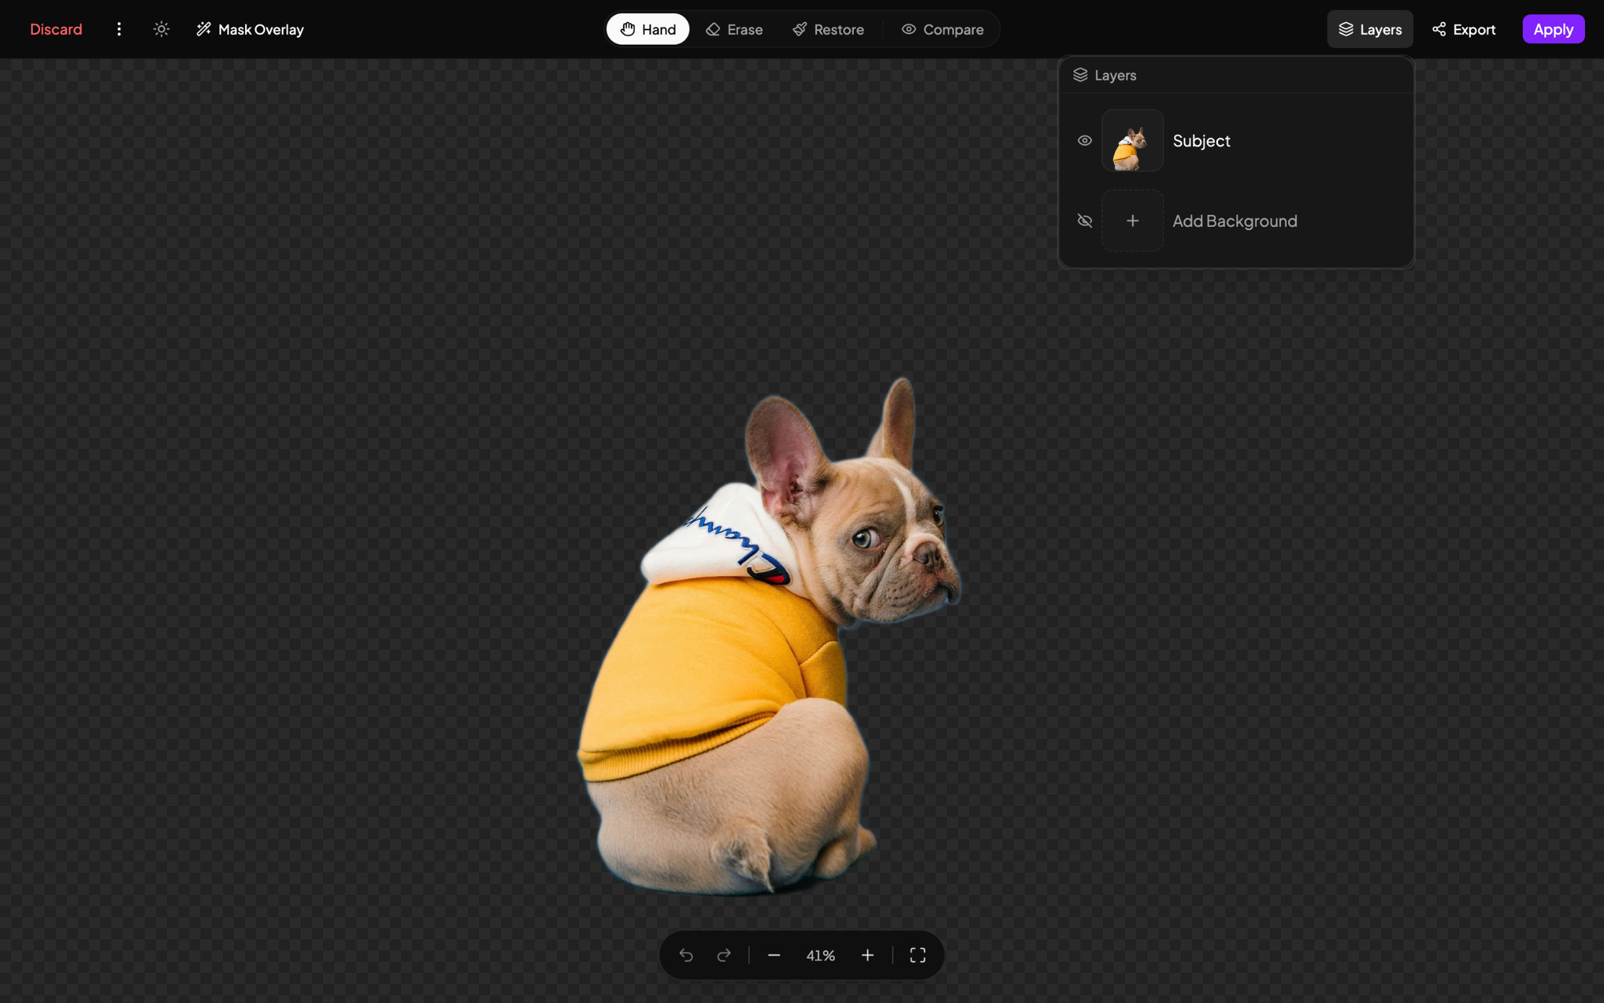This screenshot has height=1003, width=1604.
Task: Open the three-dot more options menu
Action: click(x=119, y=29)
